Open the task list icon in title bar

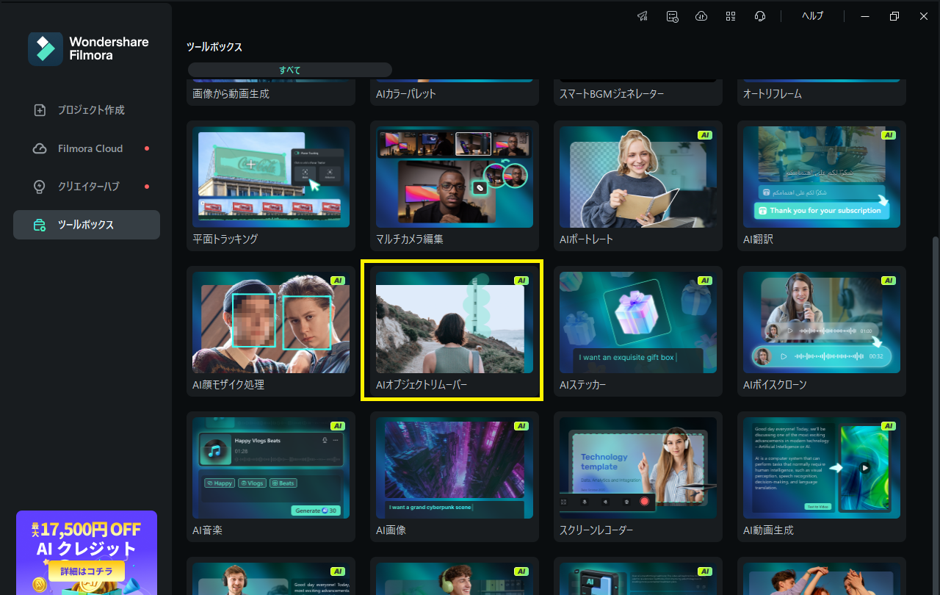[672, 16]
